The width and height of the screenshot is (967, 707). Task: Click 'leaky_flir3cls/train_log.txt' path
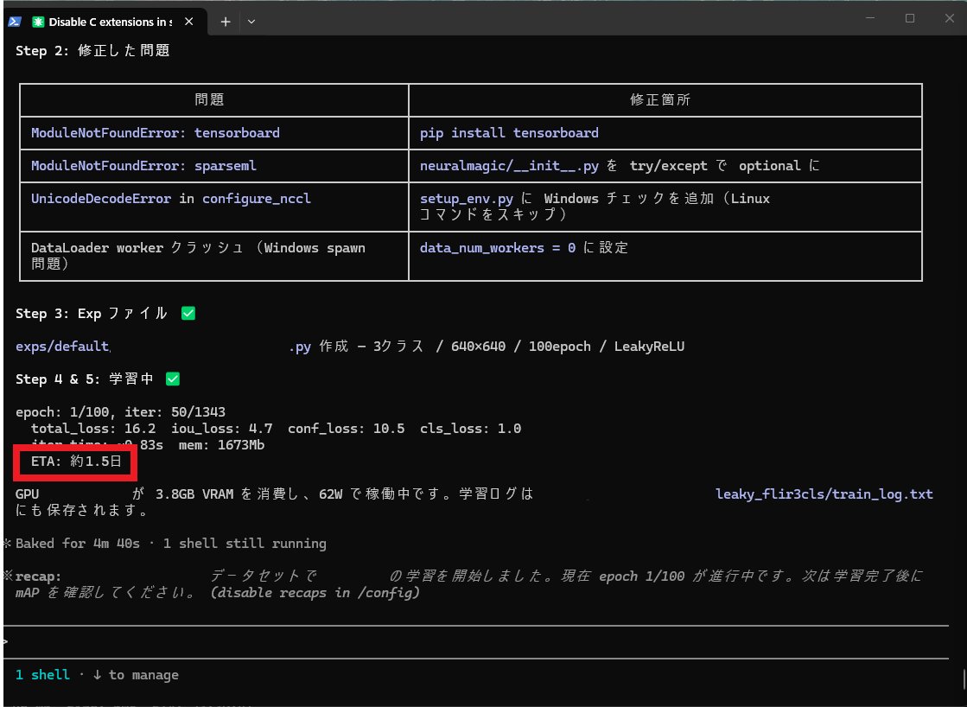coord(824,494)
